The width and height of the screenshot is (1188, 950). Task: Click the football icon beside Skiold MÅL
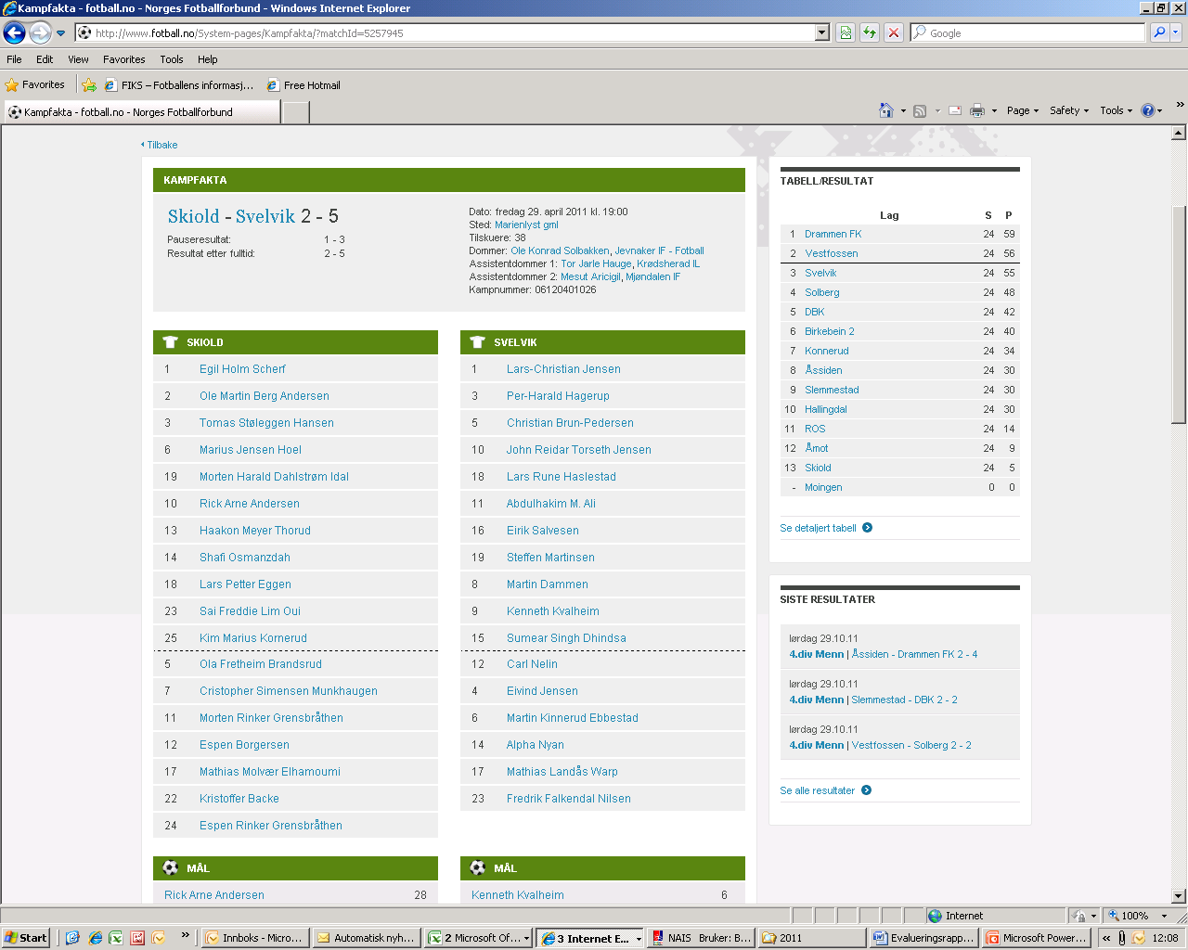(x=170, y=868)
